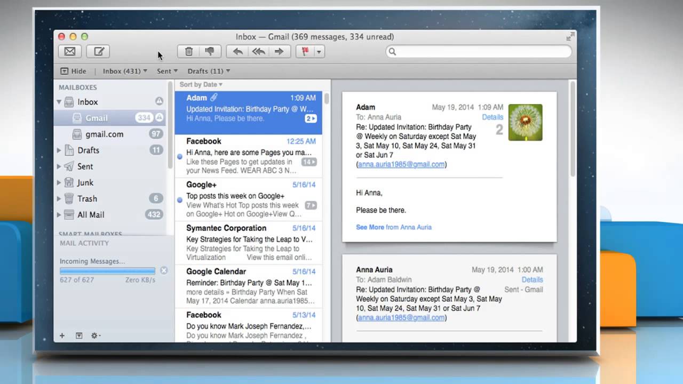Click the All Mail archive box icon
683x384 pixels.
click(69, 214)
